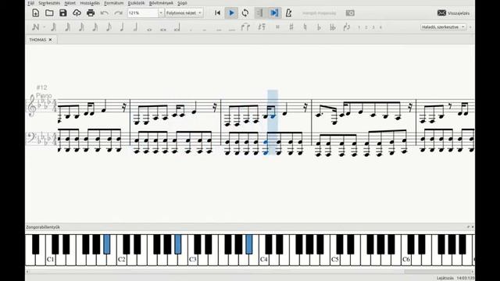
Task: Expand the toolbar overflow arrow beside workspace selector
Action: (470, 27)
